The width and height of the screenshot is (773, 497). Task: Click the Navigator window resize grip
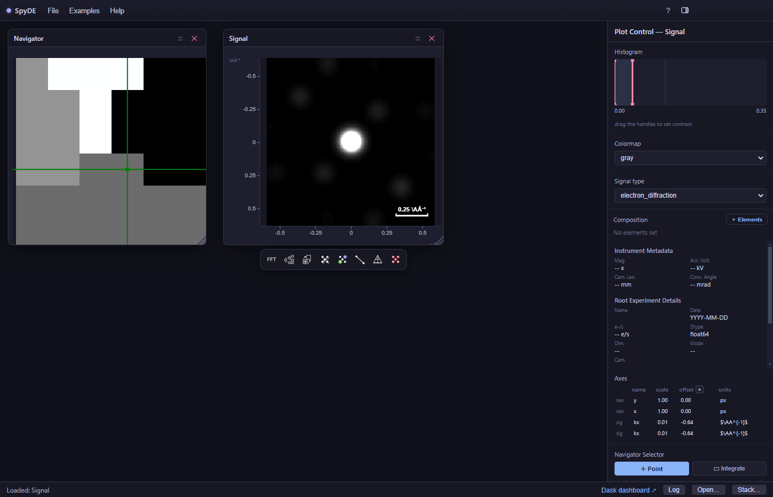[202, 240]
